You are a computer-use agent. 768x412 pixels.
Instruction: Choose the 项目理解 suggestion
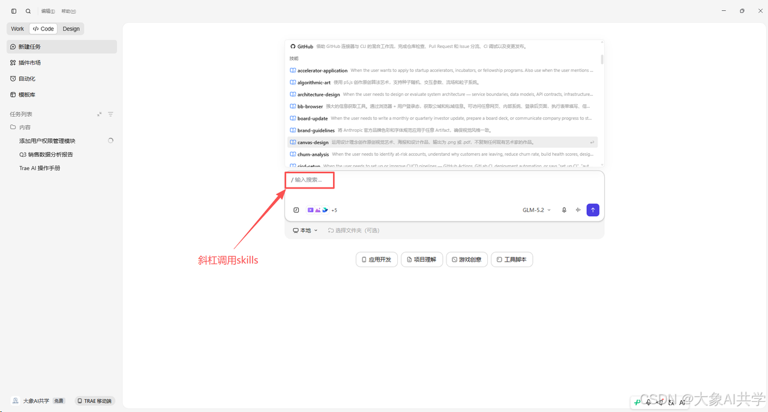click(422, 260)
